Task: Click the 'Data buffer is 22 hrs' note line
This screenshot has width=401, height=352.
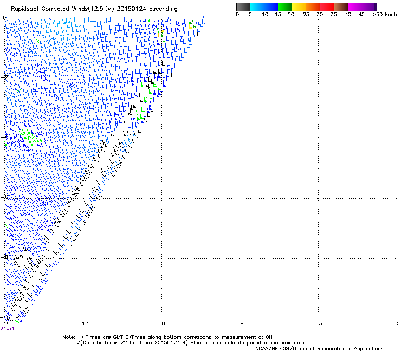Action: [x=191, y=343]
